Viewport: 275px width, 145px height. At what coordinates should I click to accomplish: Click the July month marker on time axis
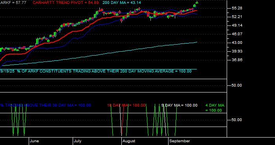click(x=77, y=141)
